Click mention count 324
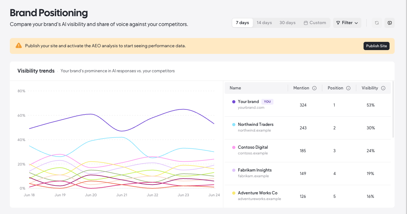Viewport: 407px width, 214px height. click(x=303, y=105)
